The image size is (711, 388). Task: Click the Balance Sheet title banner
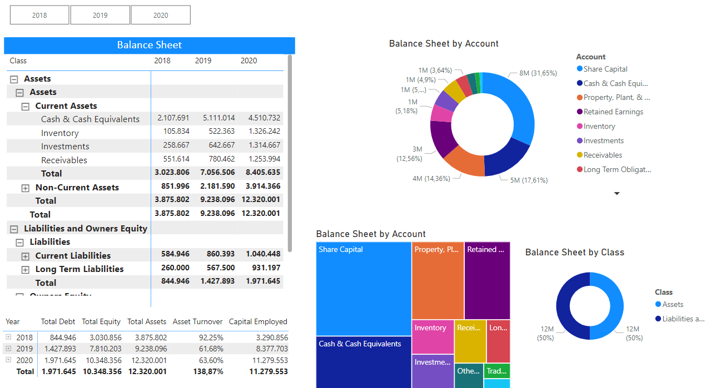pos(150,45)
